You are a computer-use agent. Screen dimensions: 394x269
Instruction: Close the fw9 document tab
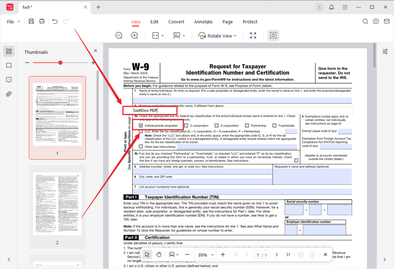click(85, 7)
